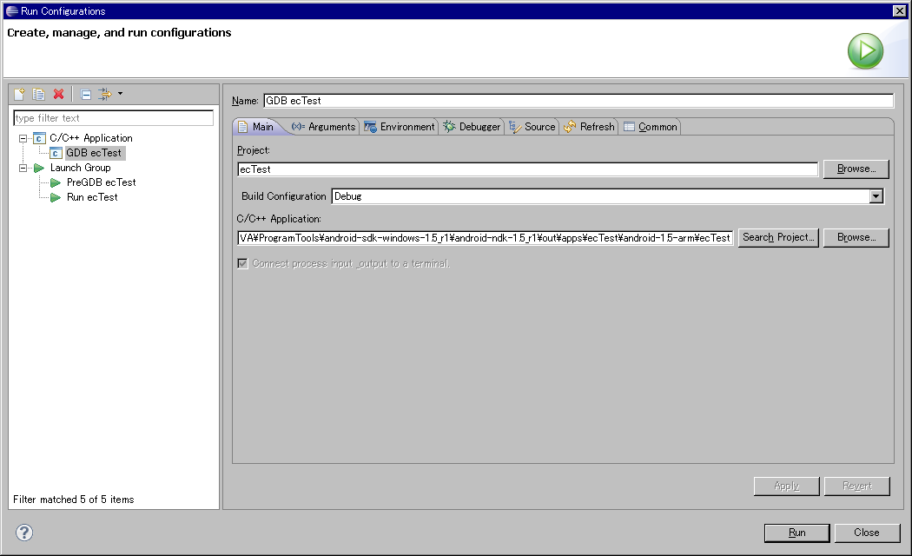Focus the Name field with GDB ecTest

[578, 101]
